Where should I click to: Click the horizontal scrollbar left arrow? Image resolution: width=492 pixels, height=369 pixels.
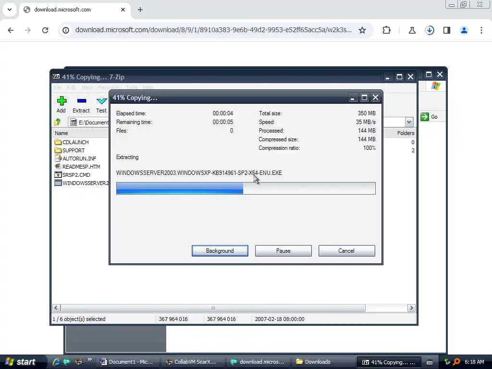pyautogui.click(x=56, y=308)
